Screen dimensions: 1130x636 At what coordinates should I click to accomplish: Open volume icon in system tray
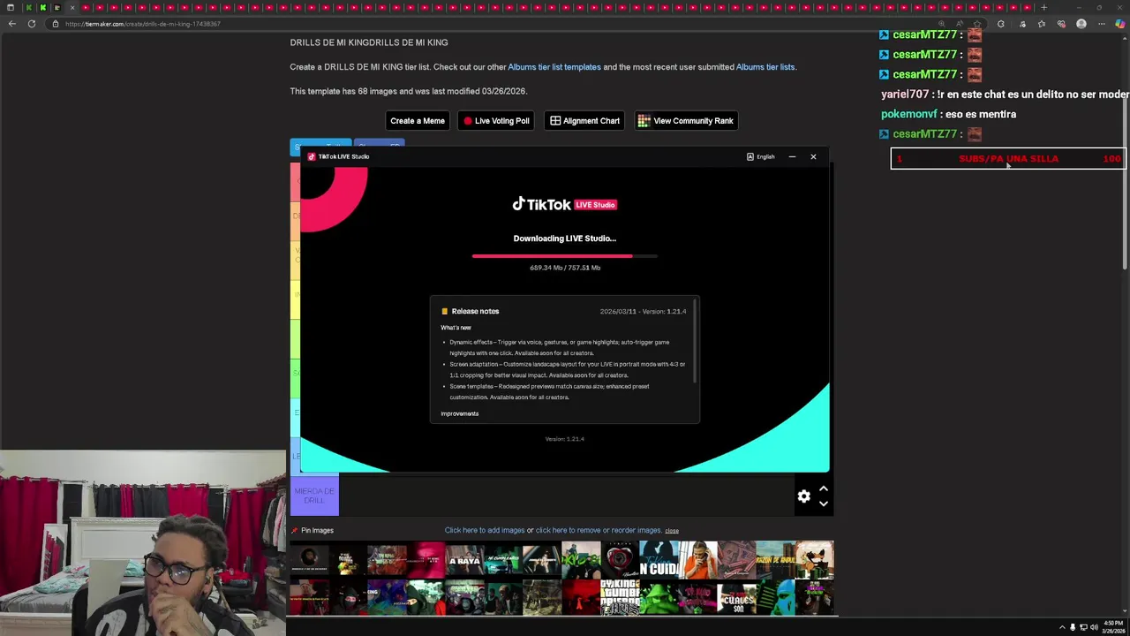[1094, 627]
